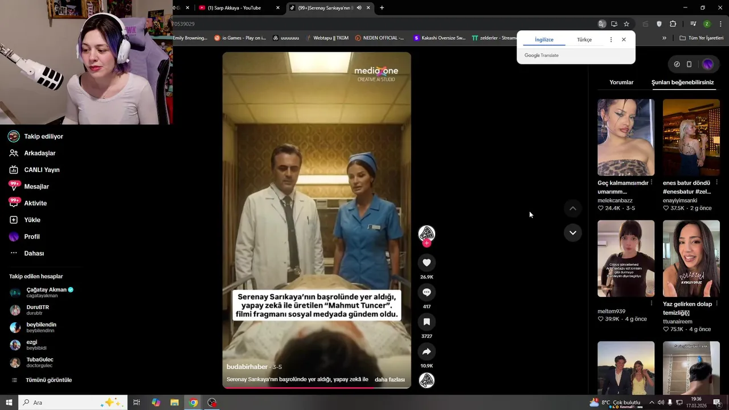The height and width of the screenshot is (410, 729).
Task: Open the Windows Start menu
Action: [9, 403]
